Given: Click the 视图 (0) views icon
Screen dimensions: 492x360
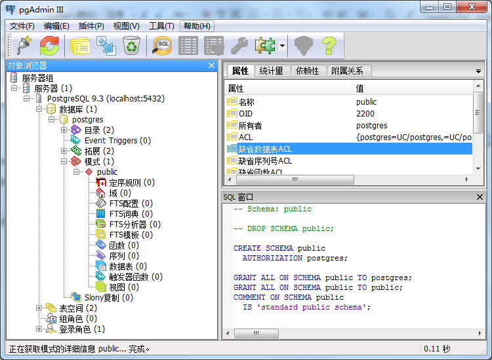Looking at the screenshot, I should (101, 287).
